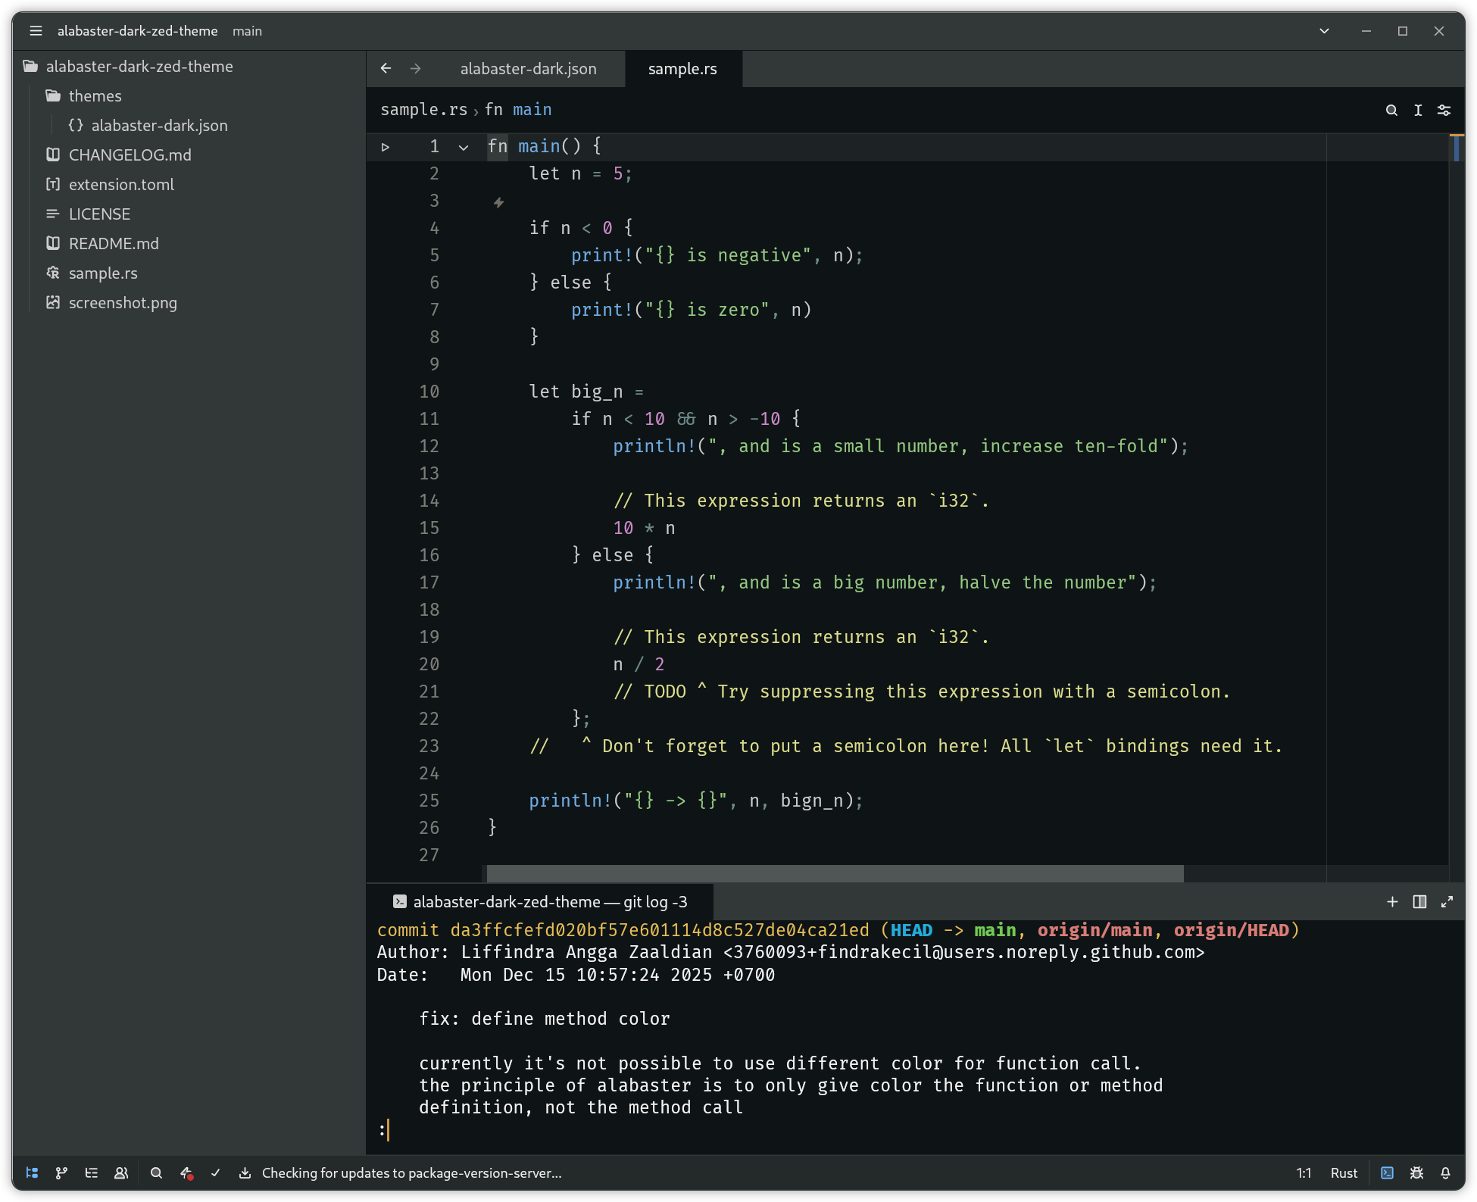The width and height of the screenshot is (1477, 1202).
Task: Open the collaboration panel icon
Action: pos(121,1172)
